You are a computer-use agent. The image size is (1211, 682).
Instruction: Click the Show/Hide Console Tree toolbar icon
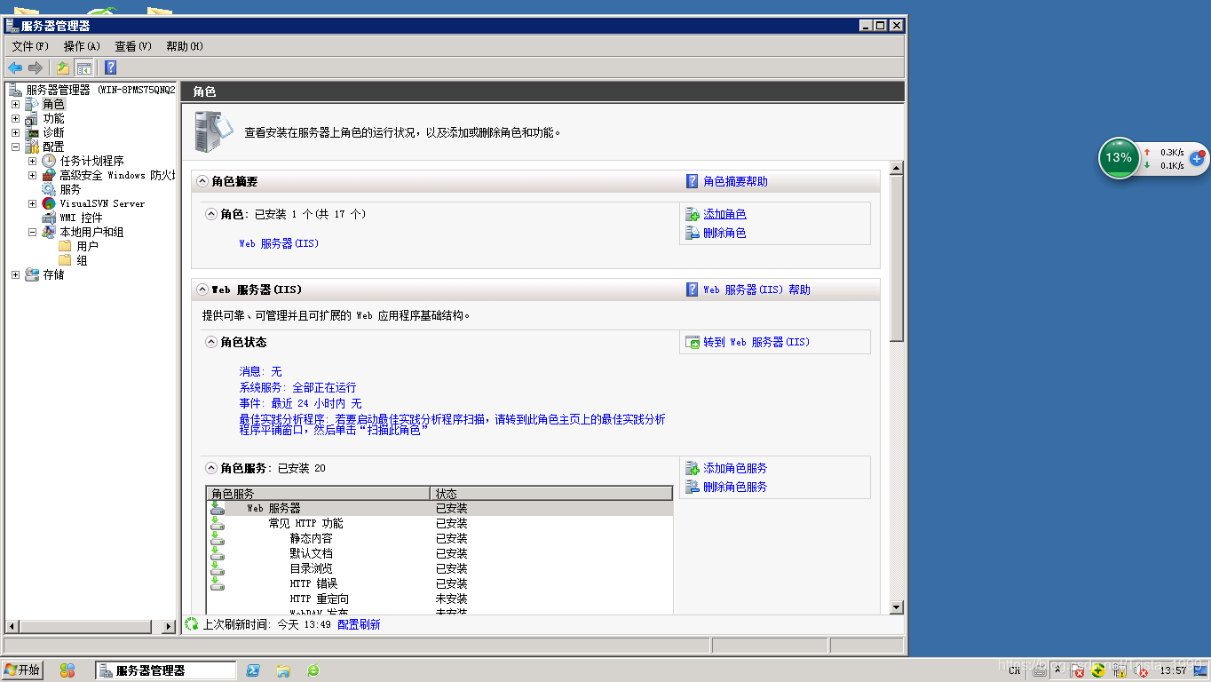[83, 67]
